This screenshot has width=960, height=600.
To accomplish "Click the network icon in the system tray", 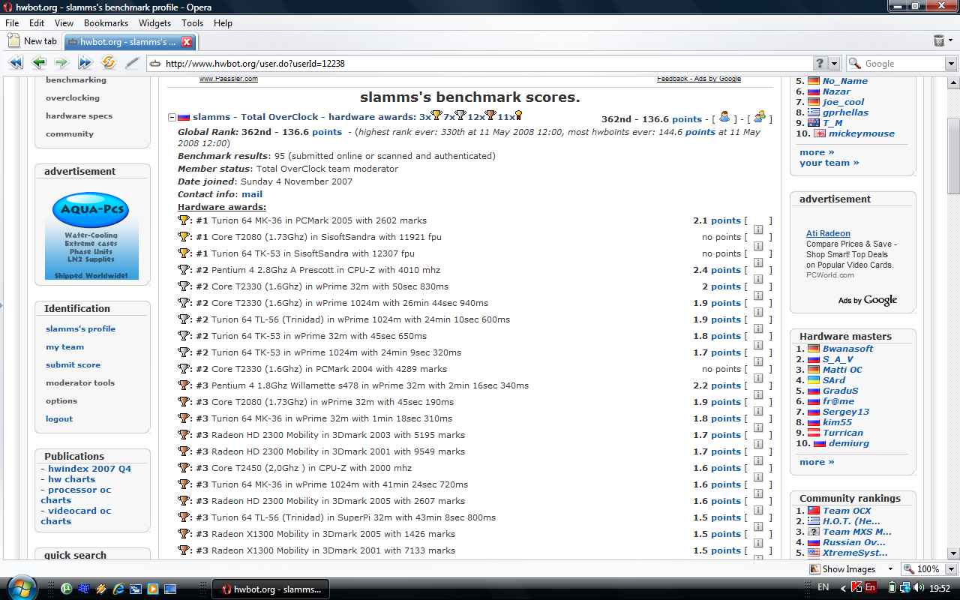I will (906, 589).
